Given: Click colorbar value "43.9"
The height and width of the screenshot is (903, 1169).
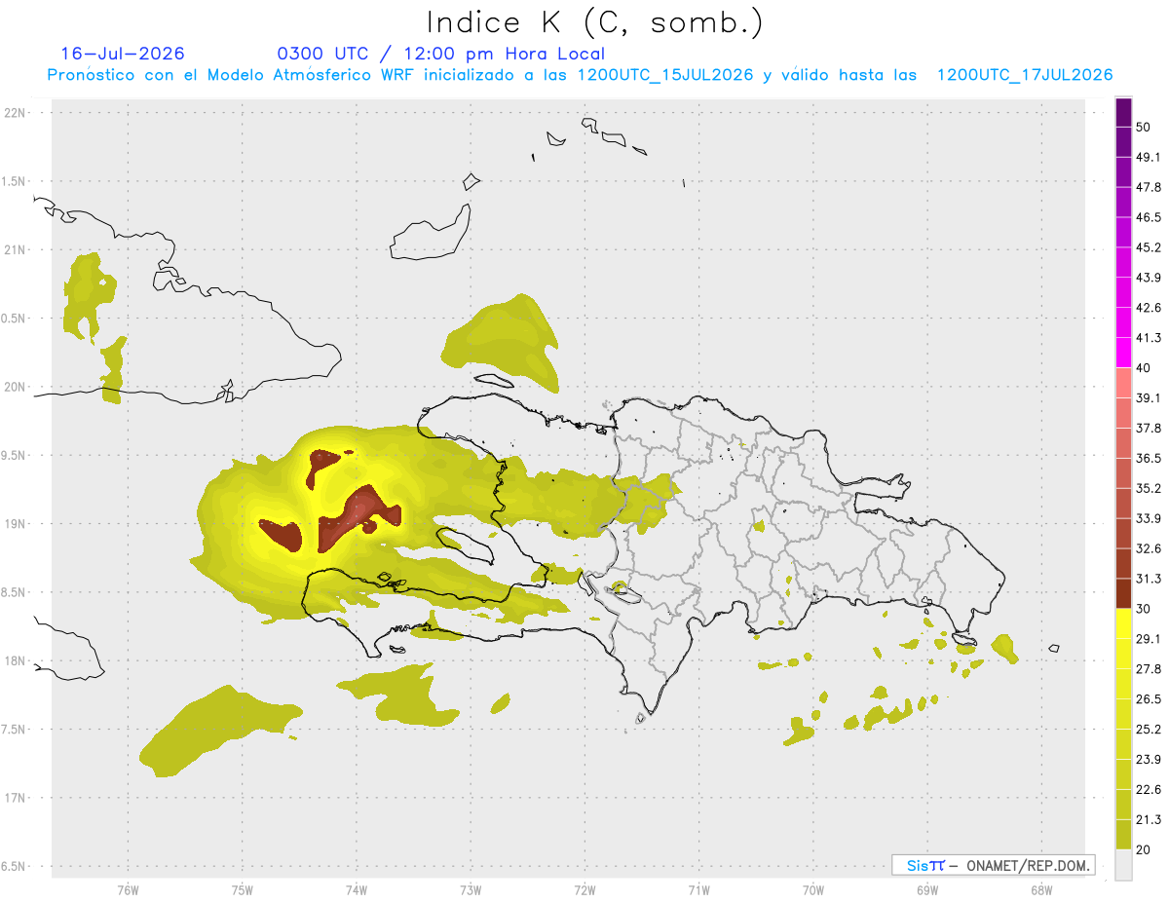Looking at the screenshot, I should (x=1149, y=278).
